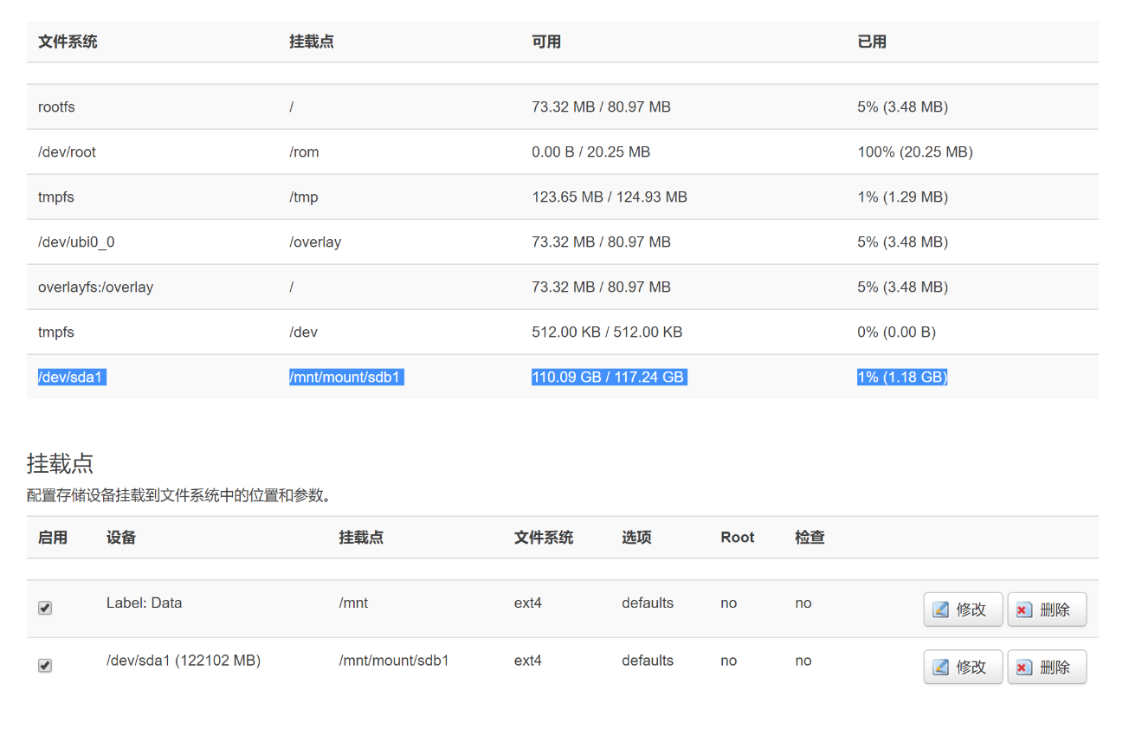Click the 选项 column header
This screenshot has width=1142, height=729.
point(636,538)
